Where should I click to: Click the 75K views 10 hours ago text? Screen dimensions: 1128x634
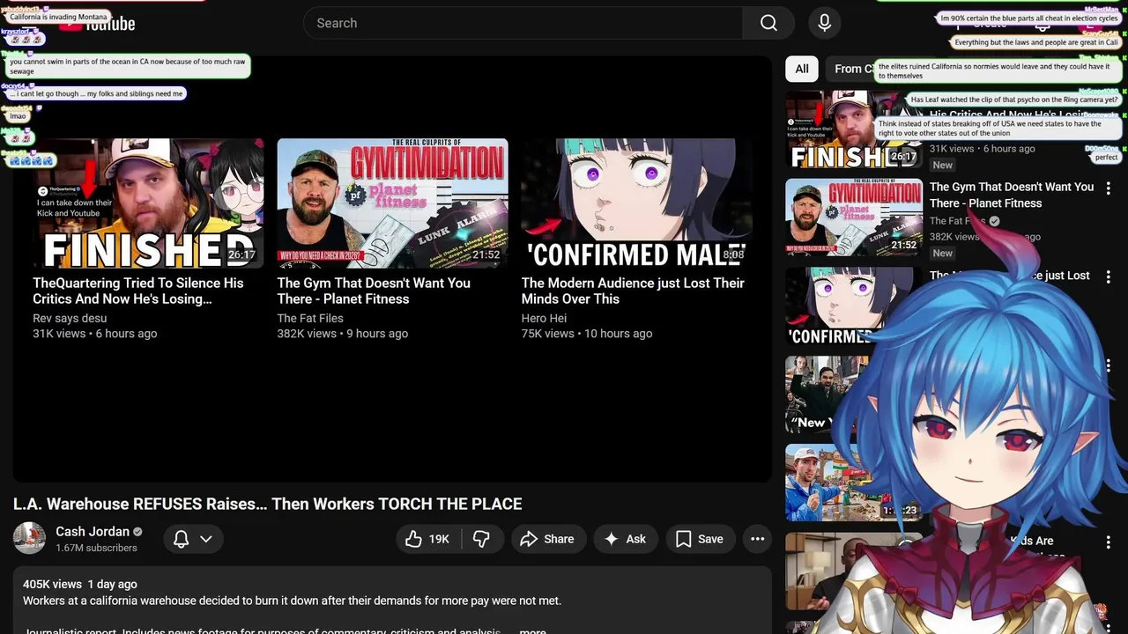[587, 334]
